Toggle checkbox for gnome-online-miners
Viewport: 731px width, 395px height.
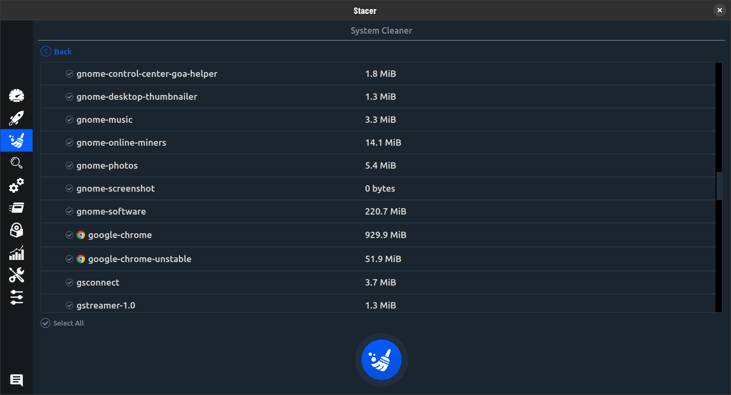69,143
